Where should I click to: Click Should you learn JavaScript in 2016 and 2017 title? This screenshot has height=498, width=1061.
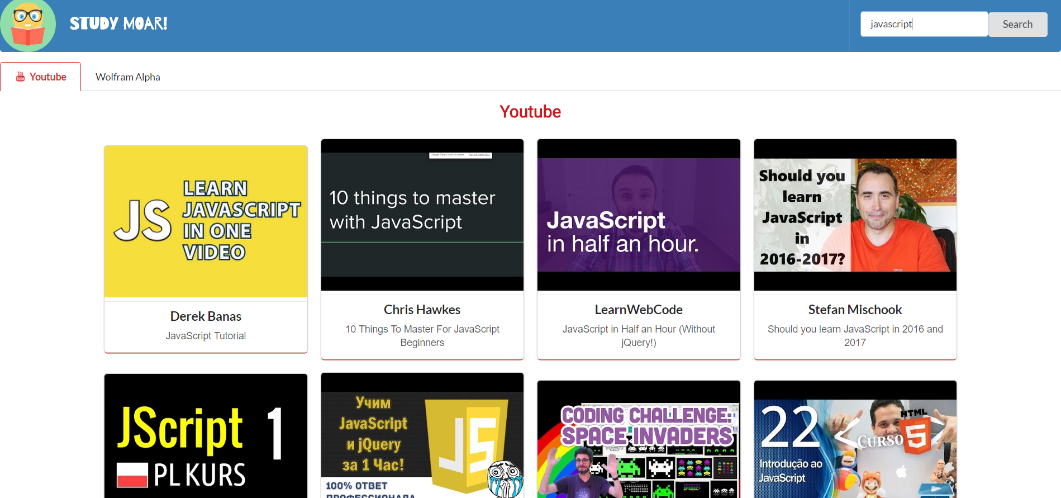pyautogui.click(x=855, y=336)
